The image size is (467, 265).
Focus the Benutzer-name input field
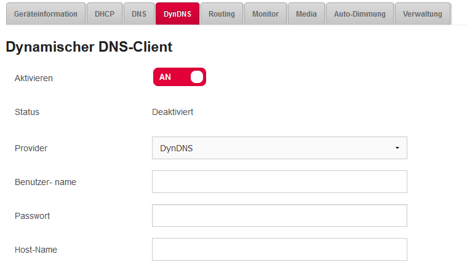coord(279,182)
